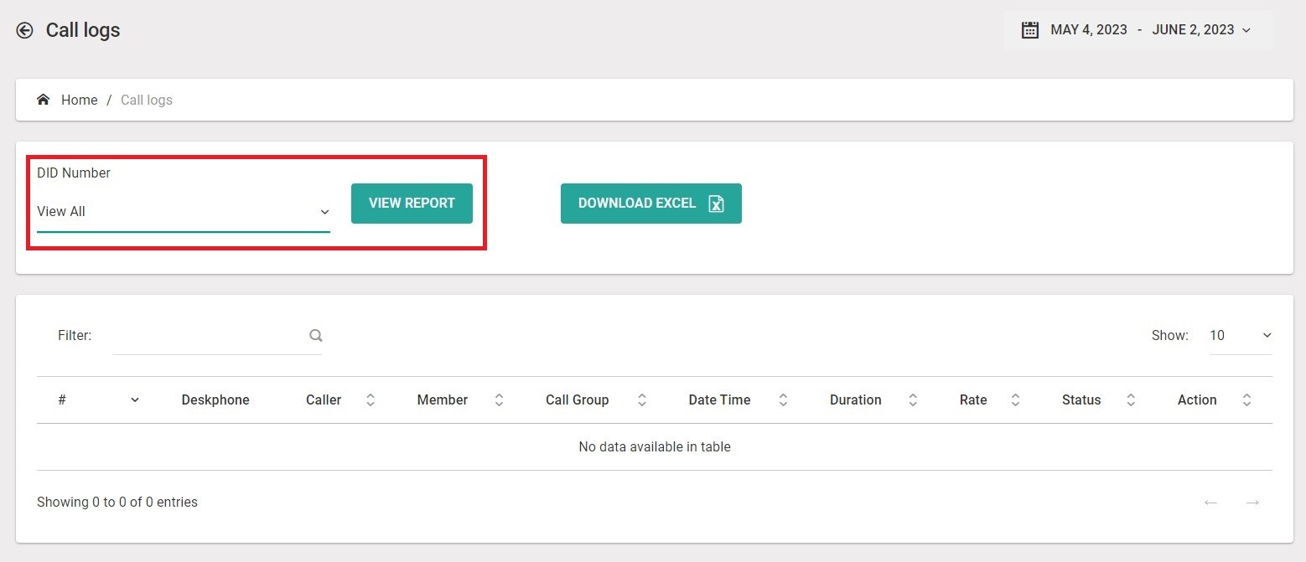Go to previous page arrow
The height and width of the screenshot is (562, 1306).
1210,503
